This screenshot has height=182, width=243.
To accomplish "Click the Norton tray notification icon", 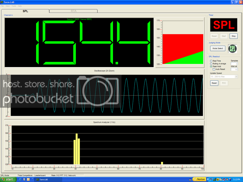I will pos(199,179).
